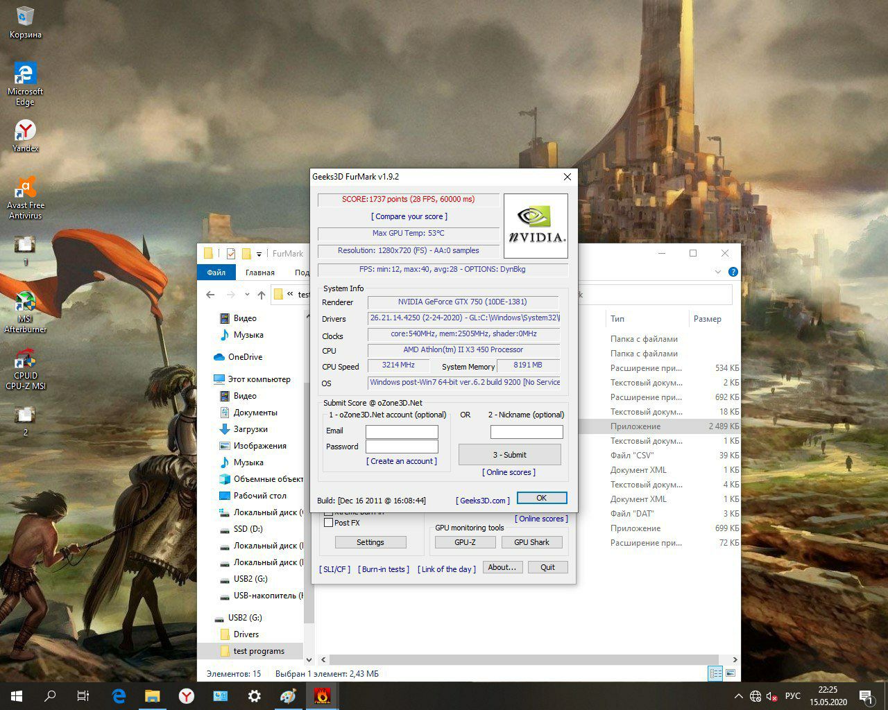Open Task View on the taskbar
Screen dimensions: 888x710
[83, 696]
